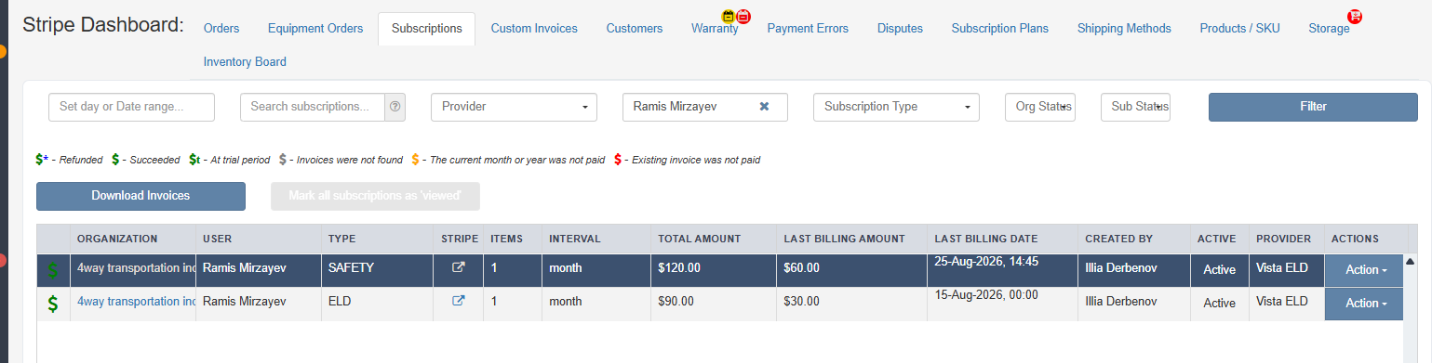
Task: Click the red badge above Warranty tab
Action: click(743, 16)
